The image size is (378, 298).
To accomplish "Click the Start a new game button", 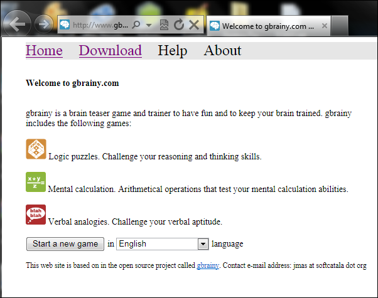I will point(65,244).
